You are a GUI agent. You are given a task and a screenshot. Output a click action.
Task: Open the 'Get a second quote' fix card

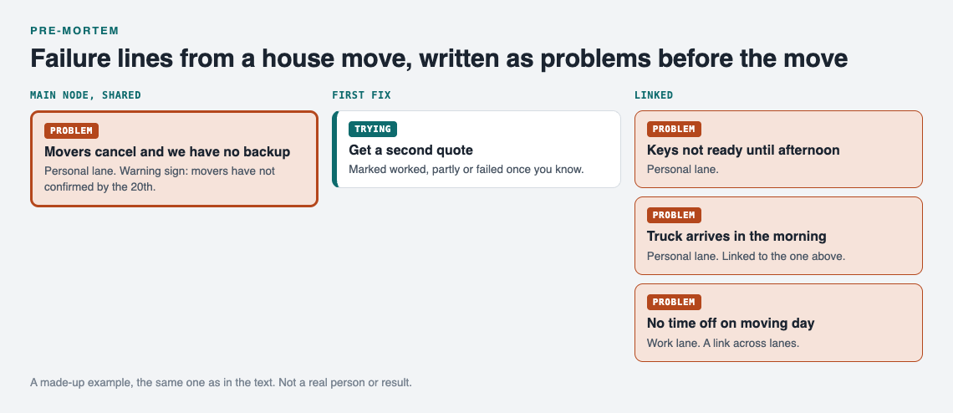(x=476, y=149)
